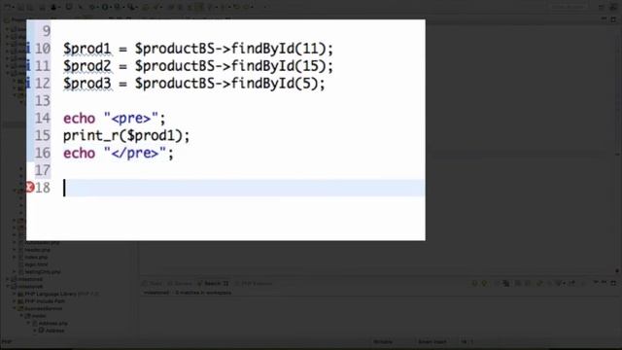Maximize the bottom Search panel
The width and height of the screenshot is (622, 350).
(x=613, y=283)
